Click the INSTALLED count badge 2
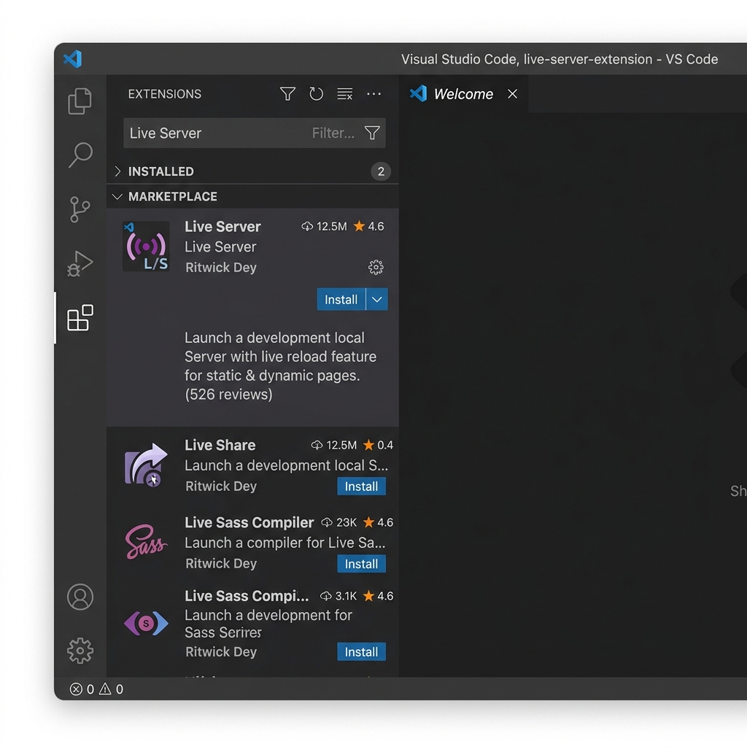Image resolution: width=747 pixels, height=747 pixels. [381, 171]
